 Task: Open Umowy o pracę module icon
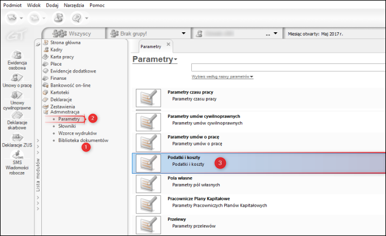pyautogui.click(x=17, y=81)
